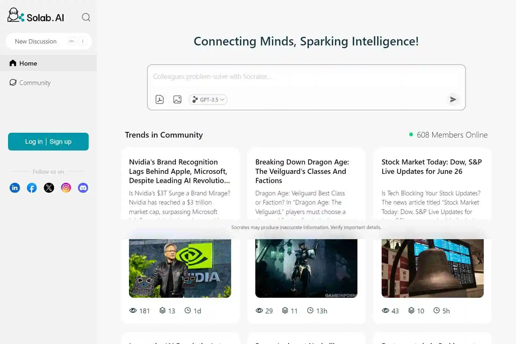Click the Home house icon
Screen dimensions: 516x344
pos(13,63)
